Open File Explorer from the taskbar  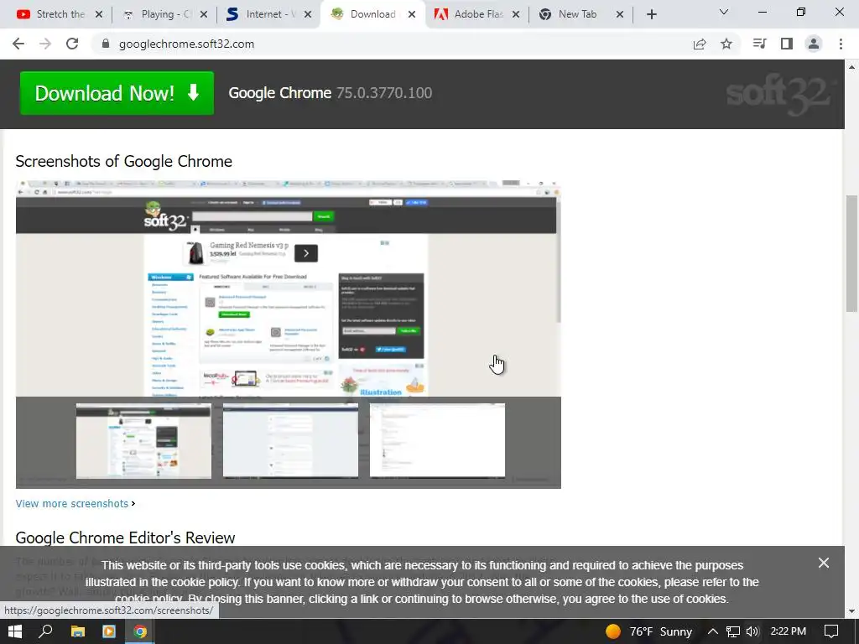(78, 631)
